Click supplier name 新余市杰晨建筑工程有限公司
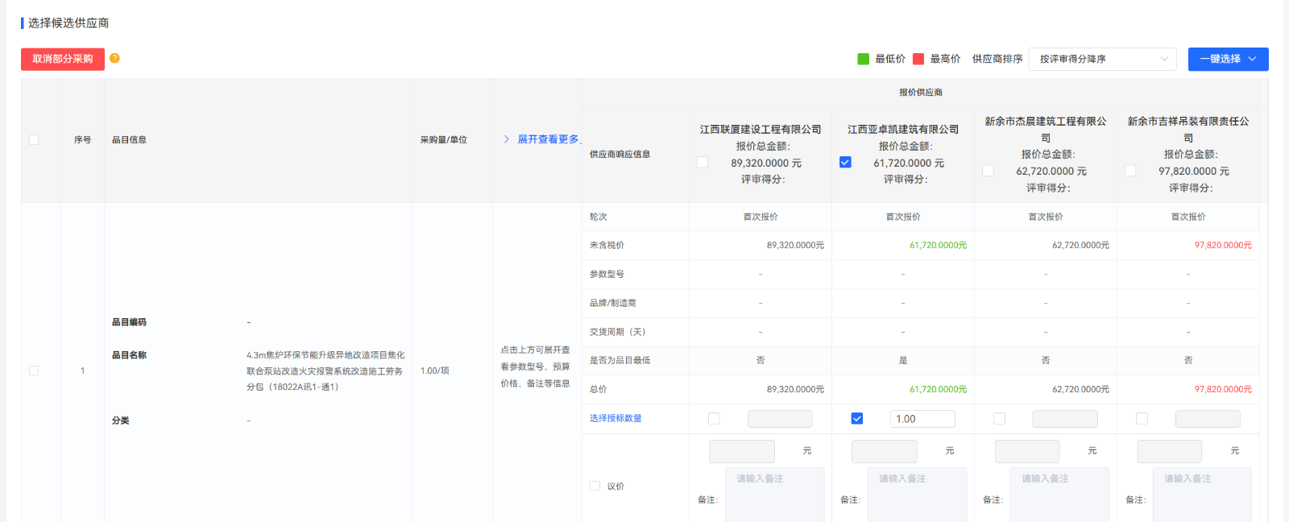1289x522 pixels. tap(1046, 129)
